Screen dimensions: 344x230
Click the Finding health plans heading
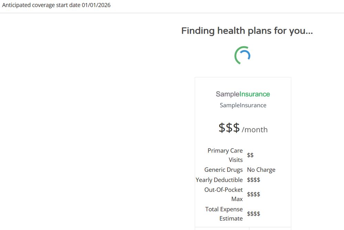[247, 31]
